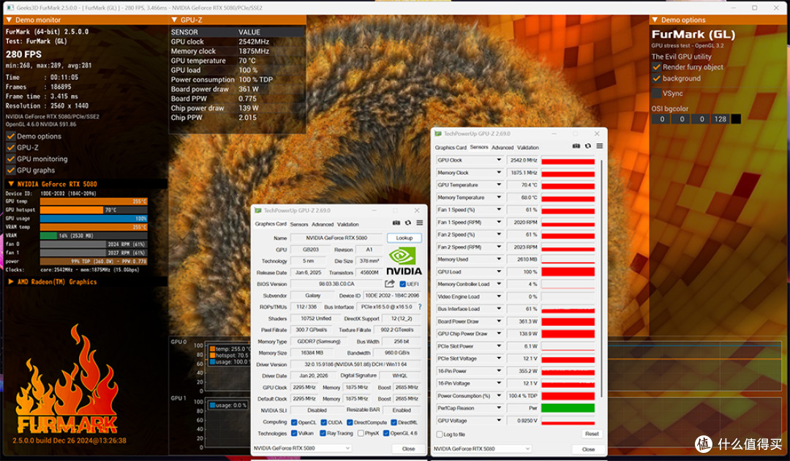Click the refresh icon in GPU-Z Graphics Card window
The height and width of the screenshot is (461, 790).
(407, 222)
